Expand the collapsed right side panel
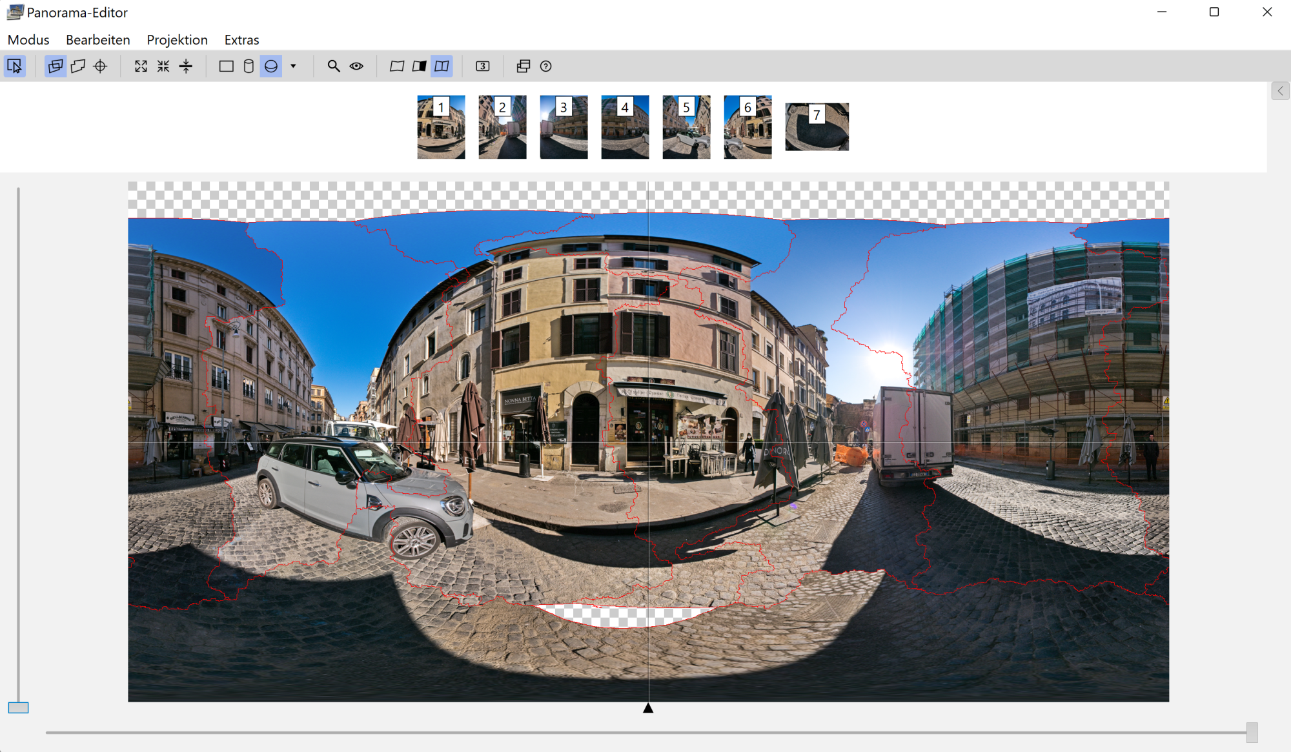The image size is (1291, 752). pyautogui.click(x=1280, y=91)
